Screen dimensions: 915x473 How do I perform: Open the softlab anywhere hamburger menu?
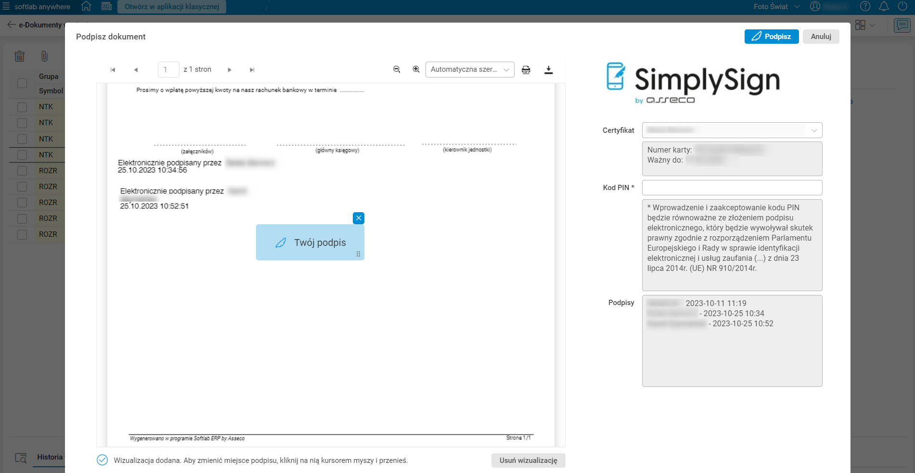pos(6,7)
